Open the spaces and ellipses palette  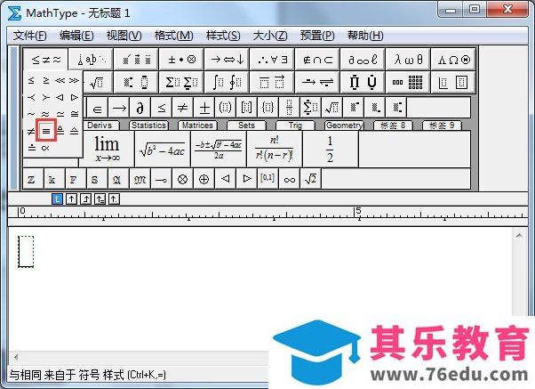(x=91, y=60)
